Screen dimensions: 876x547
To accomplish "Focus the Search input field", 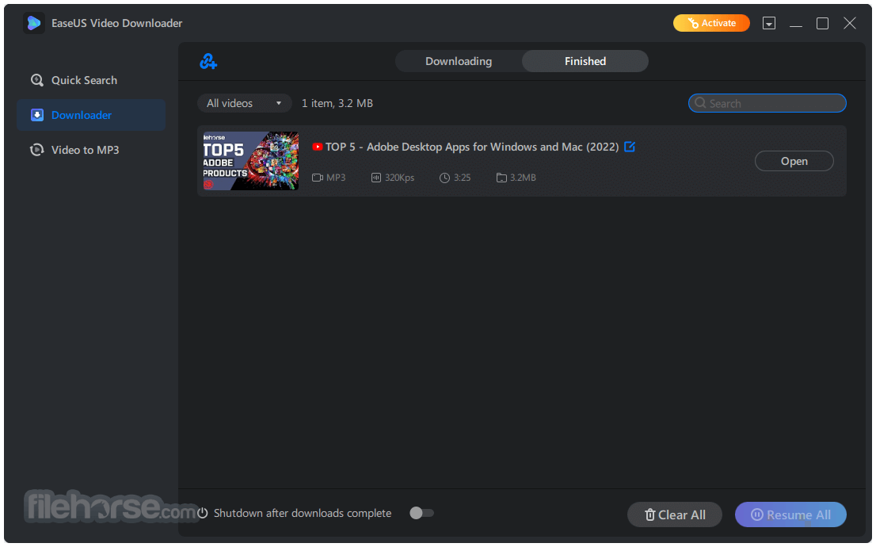I will pyautogui.click(x=767, y=103).
